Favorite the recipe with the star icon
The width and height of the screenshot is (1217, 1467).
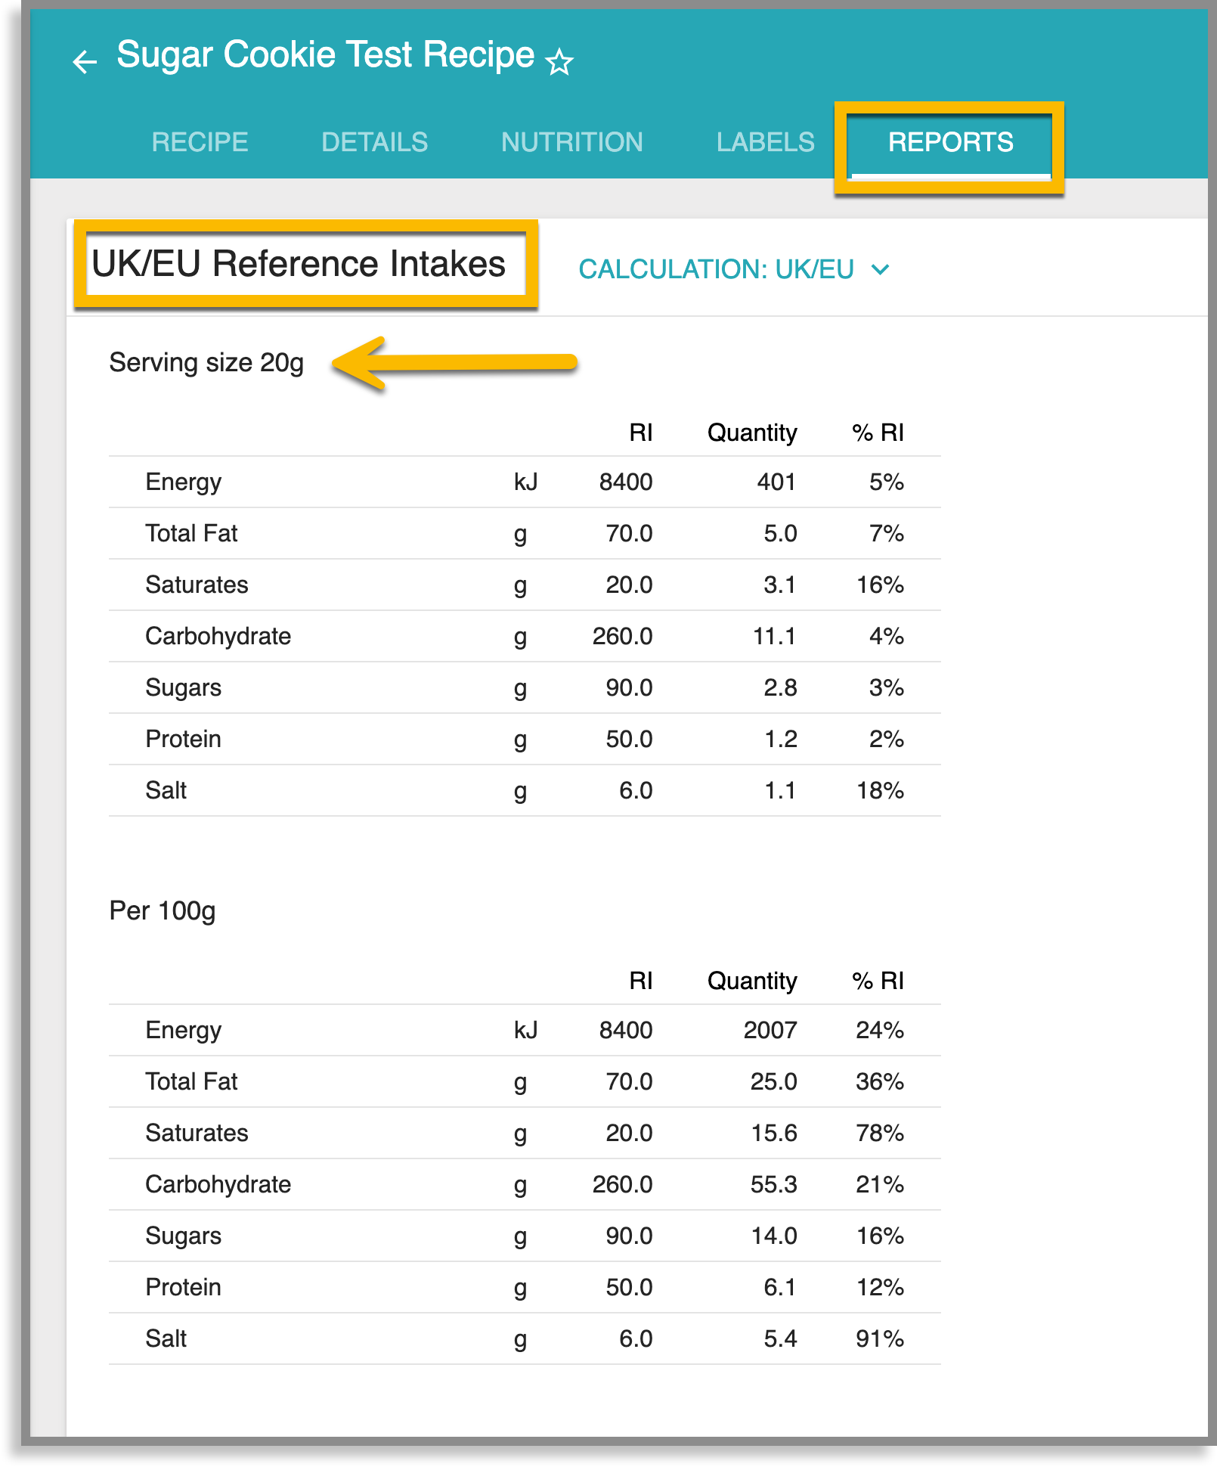click(559, 62)
